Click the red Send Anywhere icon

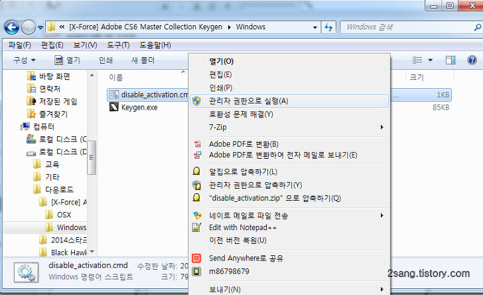[x=196, y=258]
